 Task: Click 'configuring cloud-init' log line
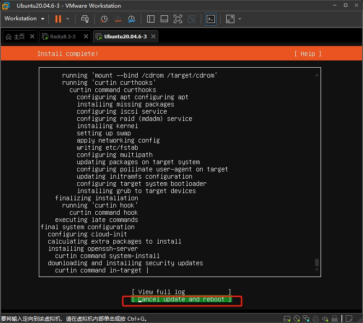pyautogui.click(x=87, y=234)
